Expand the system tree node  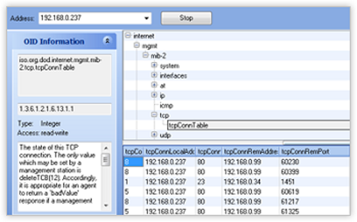pos(154,65)
